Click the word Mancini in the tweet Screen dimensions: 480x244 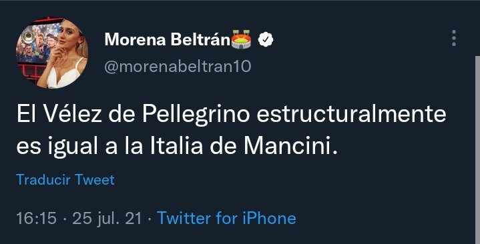coord(288,146)
